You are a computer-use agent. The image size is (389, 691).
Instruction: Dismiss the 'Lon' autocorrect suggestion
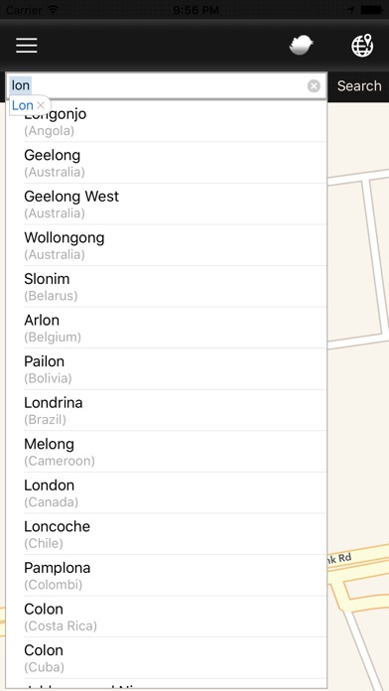[x=41, y=105]
